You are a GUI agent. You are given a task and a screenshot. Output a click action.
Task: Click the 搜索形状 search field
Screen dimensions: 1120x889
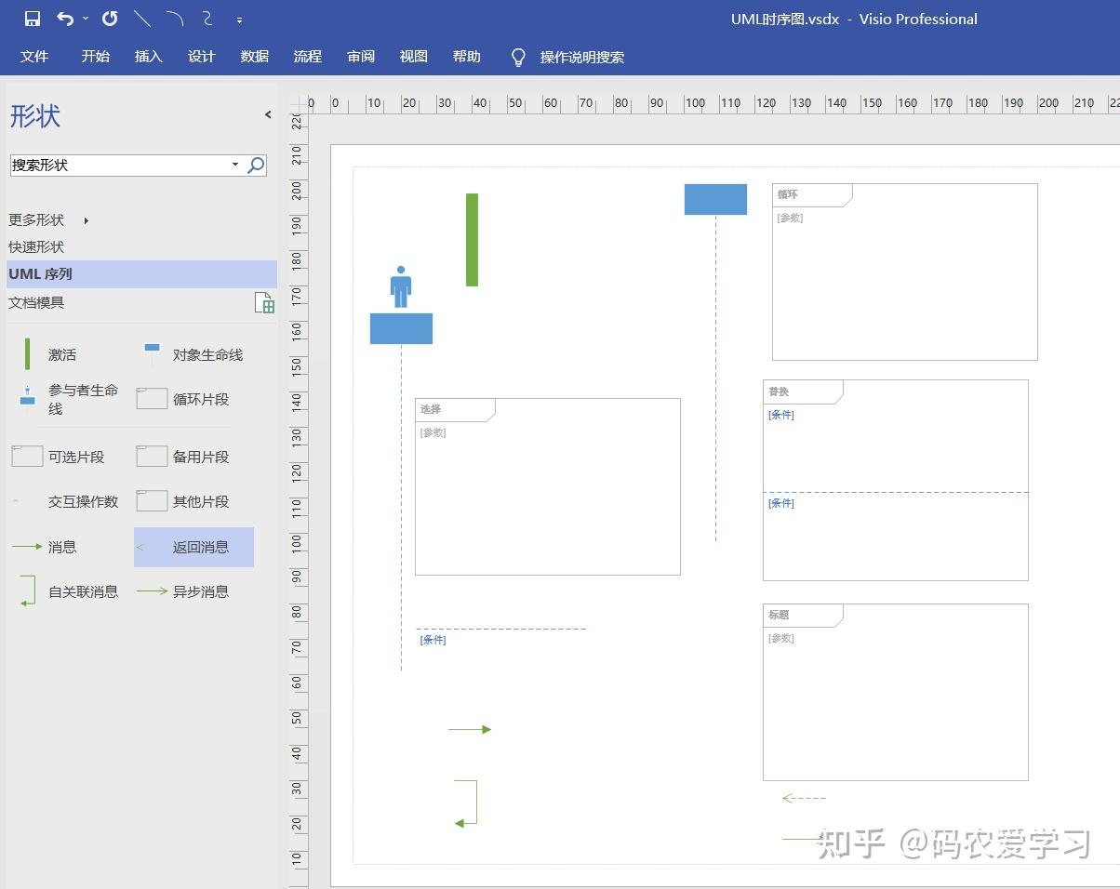tap(118, 165)
